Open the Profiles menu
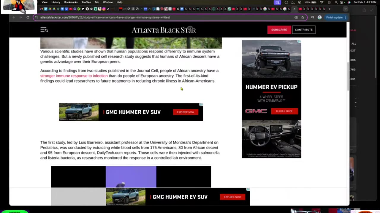This screenshot has height=213, width=380. tap(86, 2)
